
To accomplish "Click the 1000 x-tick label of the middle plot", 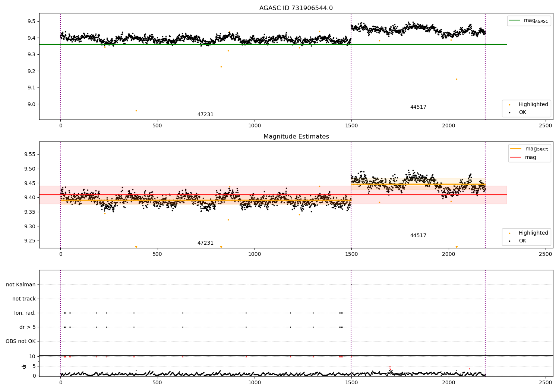I will point(255,254).
